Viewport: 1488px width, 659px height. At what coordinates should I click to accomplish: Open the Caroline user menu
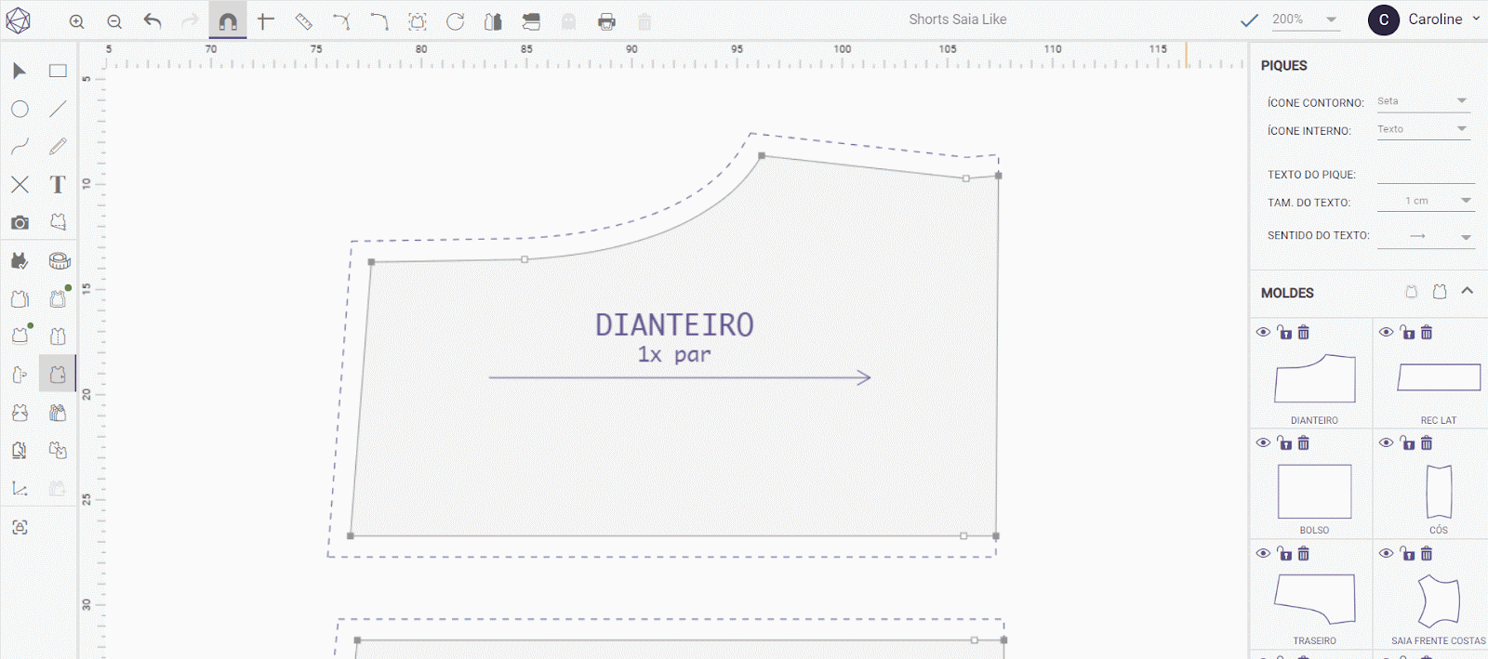point(1424,20)
